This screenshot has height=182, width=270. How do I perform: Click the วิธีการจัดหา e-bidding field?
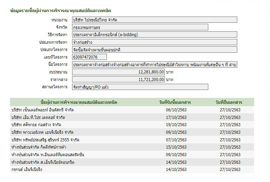154,34
